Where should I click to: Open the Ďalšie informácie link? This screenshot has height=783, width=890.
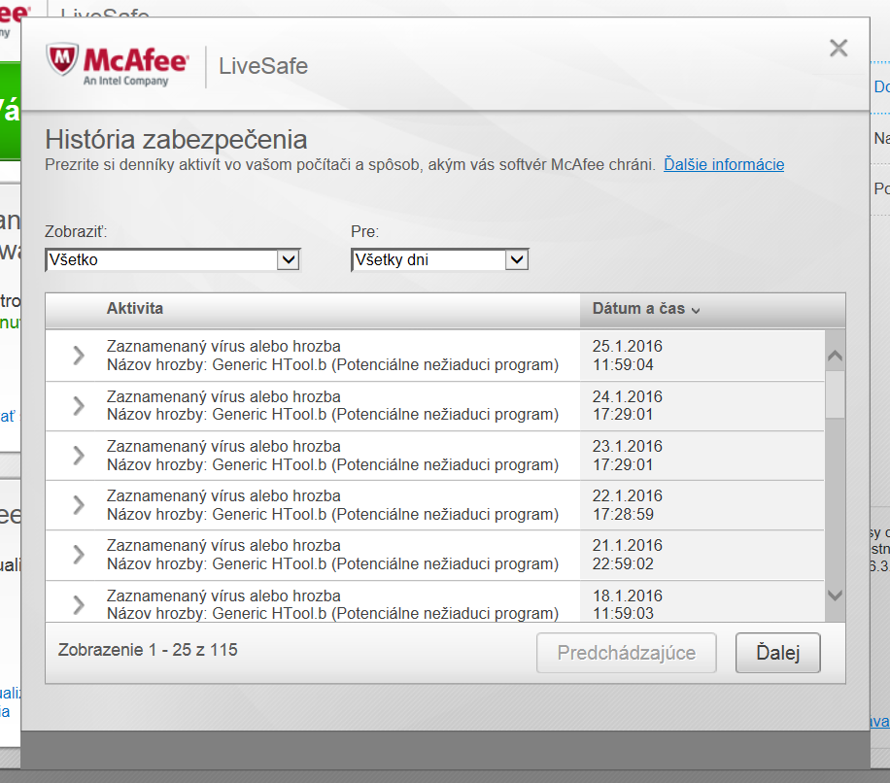click(724, 164)
